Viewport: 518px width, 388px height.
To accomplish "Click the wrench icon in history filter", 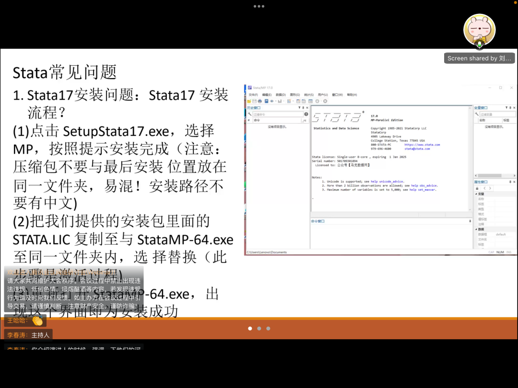I will pyautogui.click(x=250, y=114).
